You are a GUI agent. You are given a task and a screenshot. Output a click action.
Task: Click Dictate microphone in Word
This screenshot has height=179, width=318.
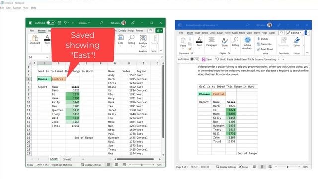click(263, 39)
